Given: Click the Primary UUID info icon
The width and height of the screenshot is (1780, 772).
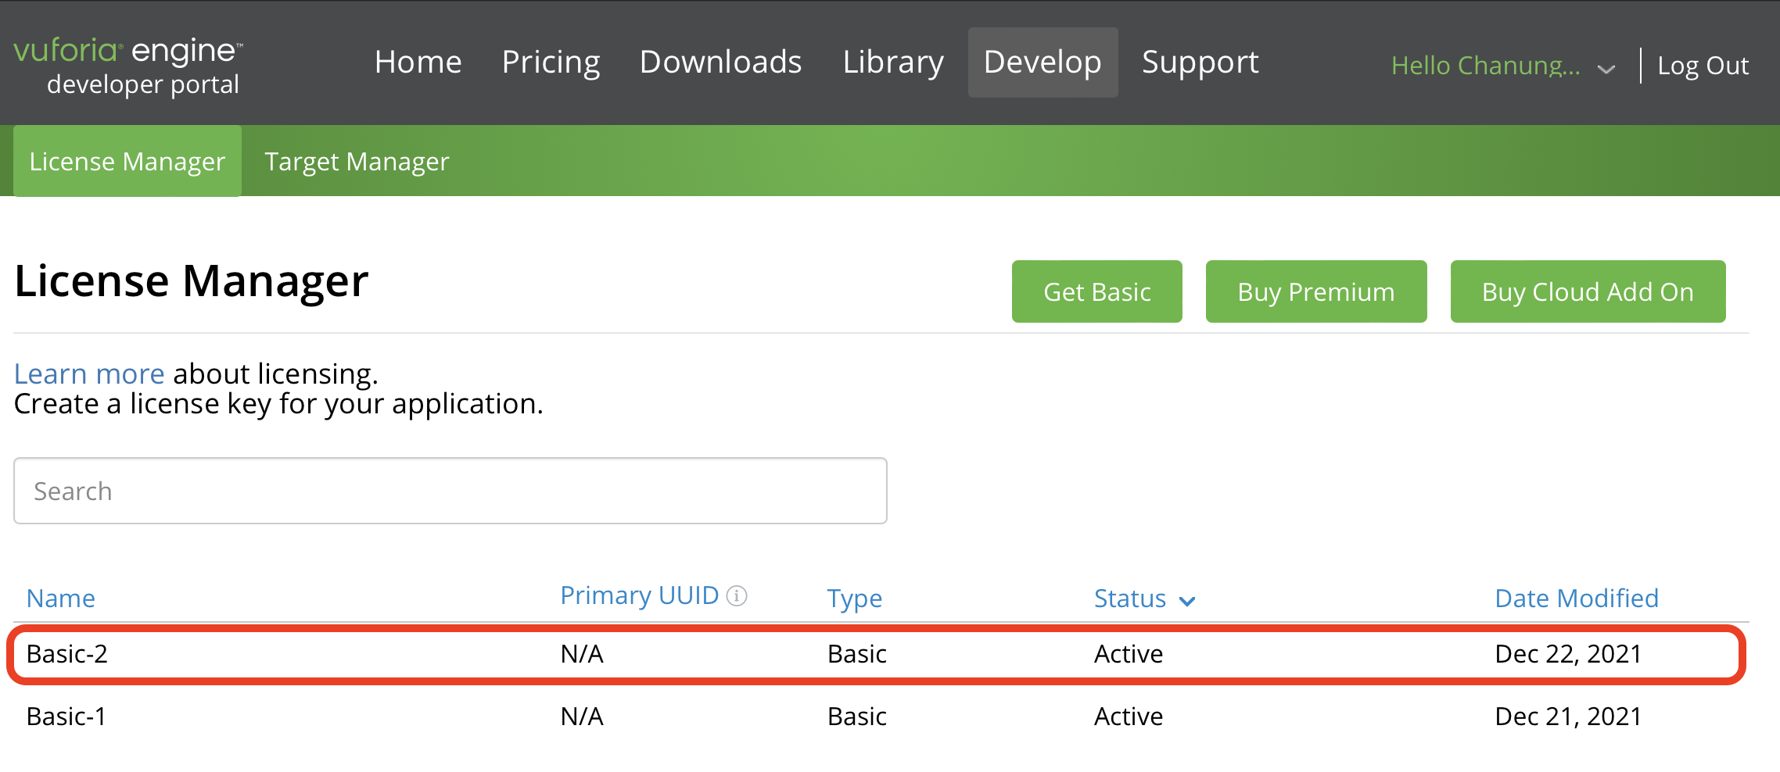Looking at the screenshot, I should click(737, 596).
